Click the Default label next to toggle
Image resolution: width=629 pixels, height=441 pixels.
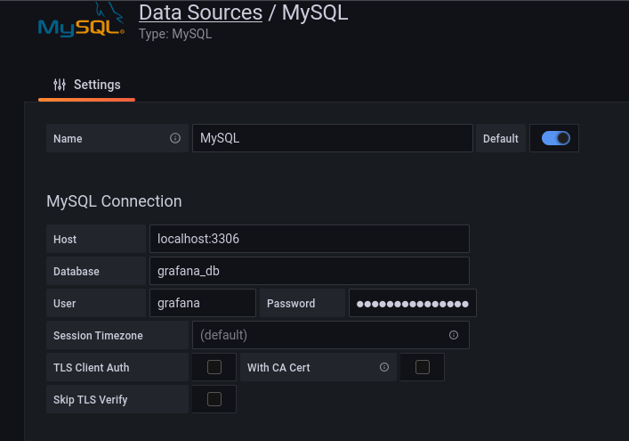point(501,139)
